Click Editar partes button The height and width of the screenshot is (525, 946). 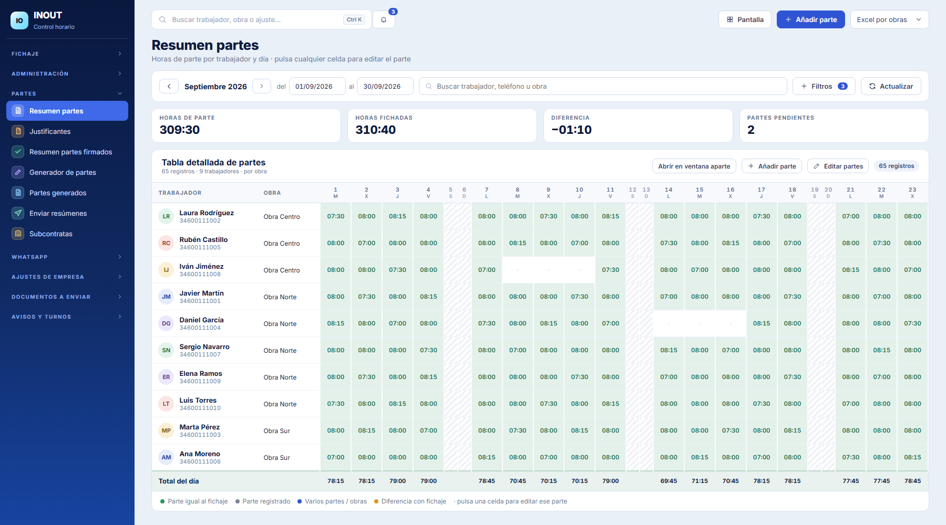[838, 166]
